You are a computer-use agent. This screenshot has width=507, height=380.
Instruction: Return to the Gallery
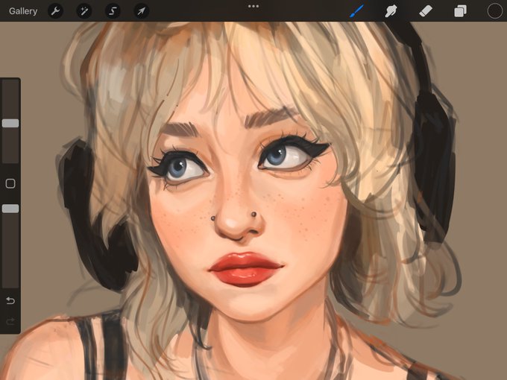pos(23,11)
